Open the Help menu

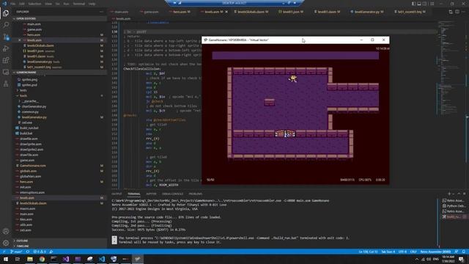click(x=92, y=4)
